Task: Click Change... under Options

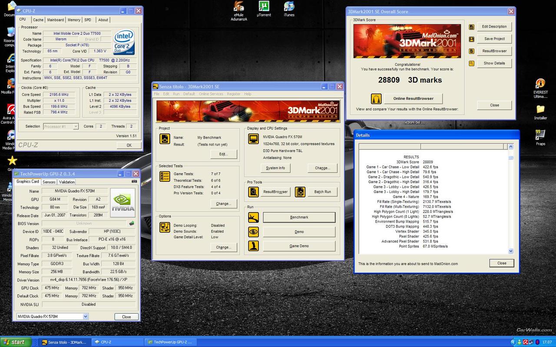Action: pos(223,247)
